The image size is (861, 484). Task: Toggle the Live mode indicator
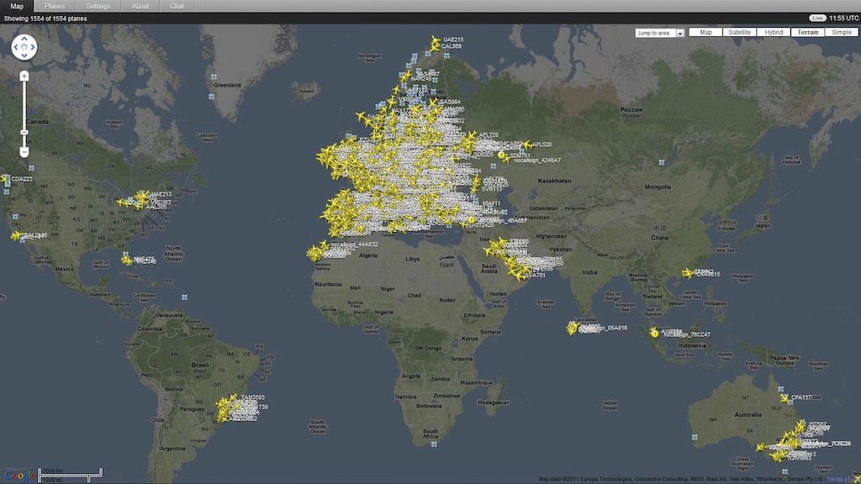point(817,18)
